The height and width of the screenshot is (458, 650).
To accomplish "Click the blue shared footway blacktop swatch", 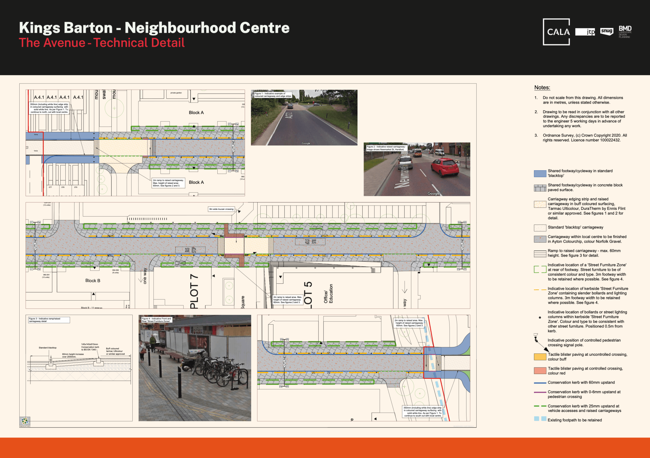I will pyautogui.click(x=540, y=174).
